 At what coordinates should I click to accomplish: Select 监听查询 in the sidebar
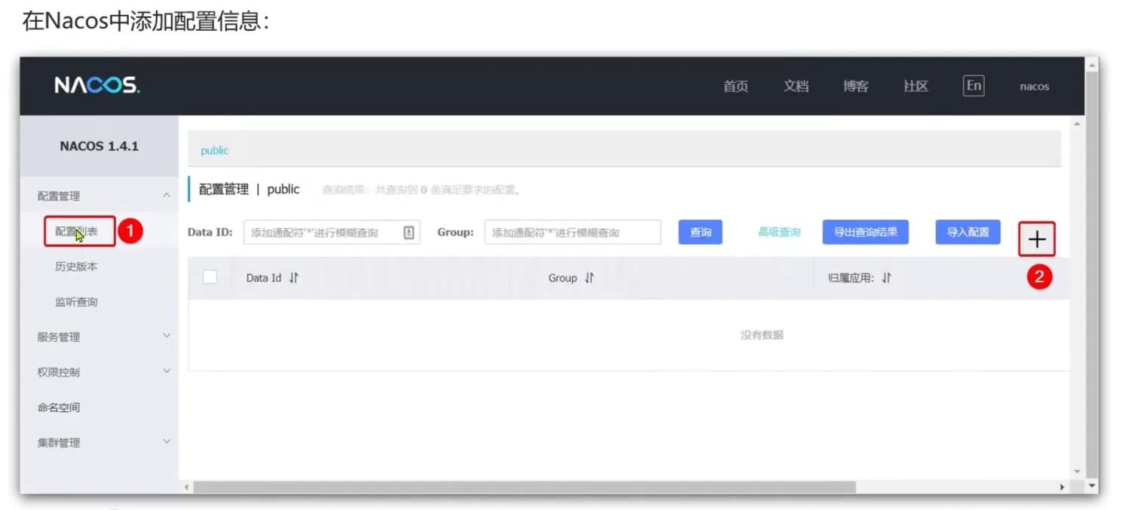76,302
